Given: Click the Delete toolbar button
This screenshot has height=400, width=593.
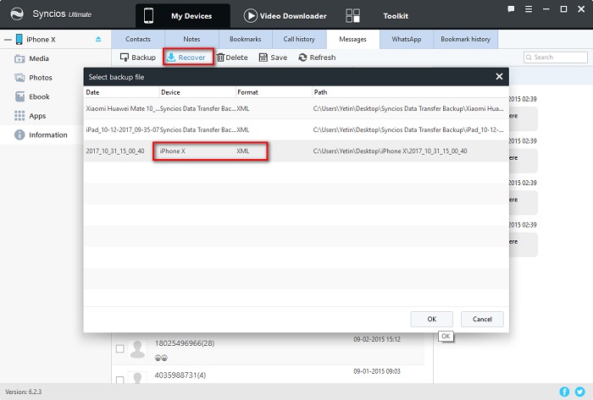Looking at the screenshot, I should tap(232, 58).
